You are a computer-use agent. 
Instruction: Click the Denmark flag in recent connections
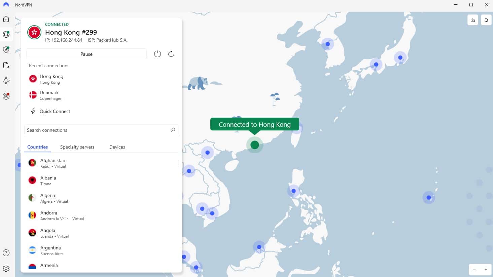33,95
